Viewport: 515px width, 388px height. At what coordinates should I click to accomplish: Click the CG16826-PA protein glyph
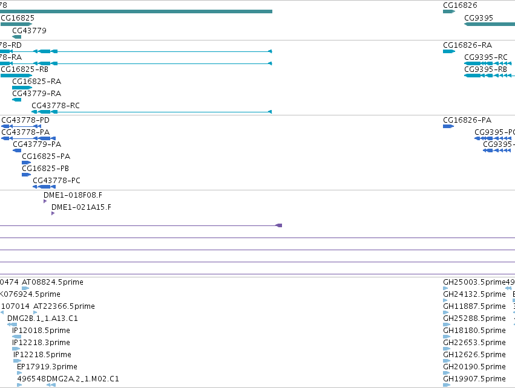[448, 126]
